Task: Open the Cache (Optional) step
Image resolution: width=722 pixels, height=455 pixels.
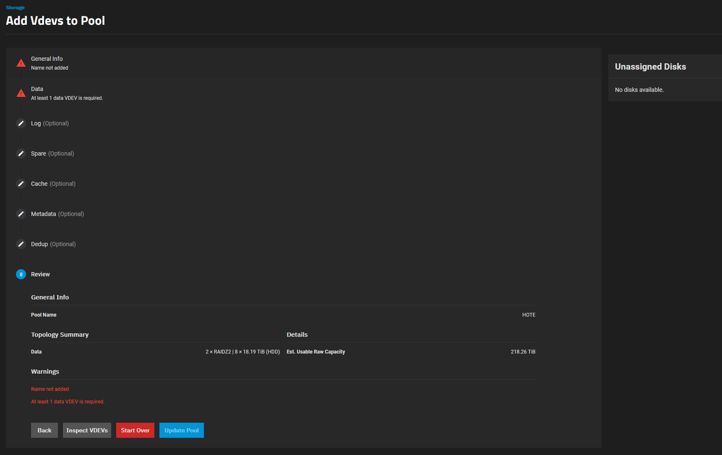Action: (x=53, y=184)
